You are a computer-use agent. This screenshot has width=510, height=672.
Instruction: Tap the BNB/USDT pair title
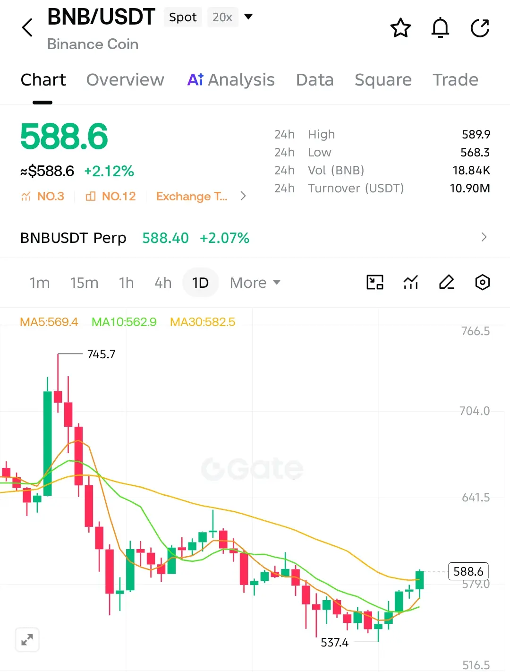point(101,17)
